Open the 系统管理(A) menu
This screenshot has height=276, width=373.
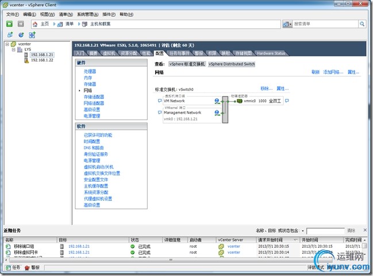click(87, 14)
